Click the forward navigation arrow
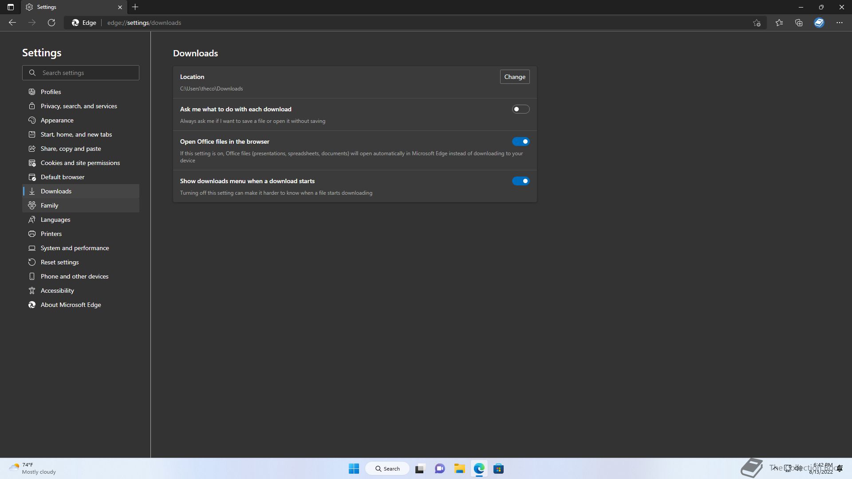Image resolution: width=852 pixels, height=479 pixels. [32, 23]
